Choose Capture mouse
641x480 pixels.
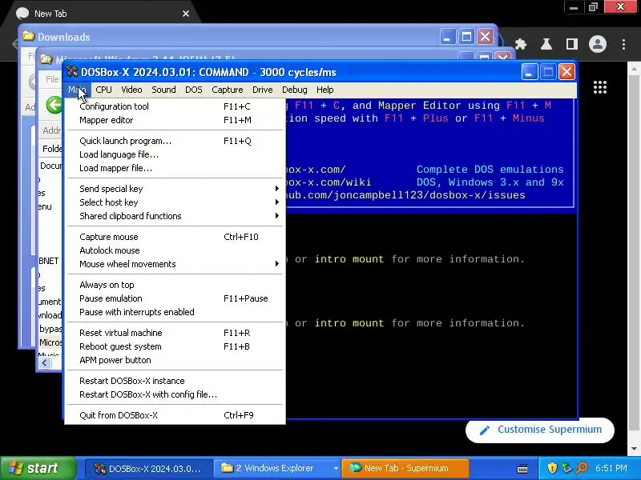coord(175,237)
